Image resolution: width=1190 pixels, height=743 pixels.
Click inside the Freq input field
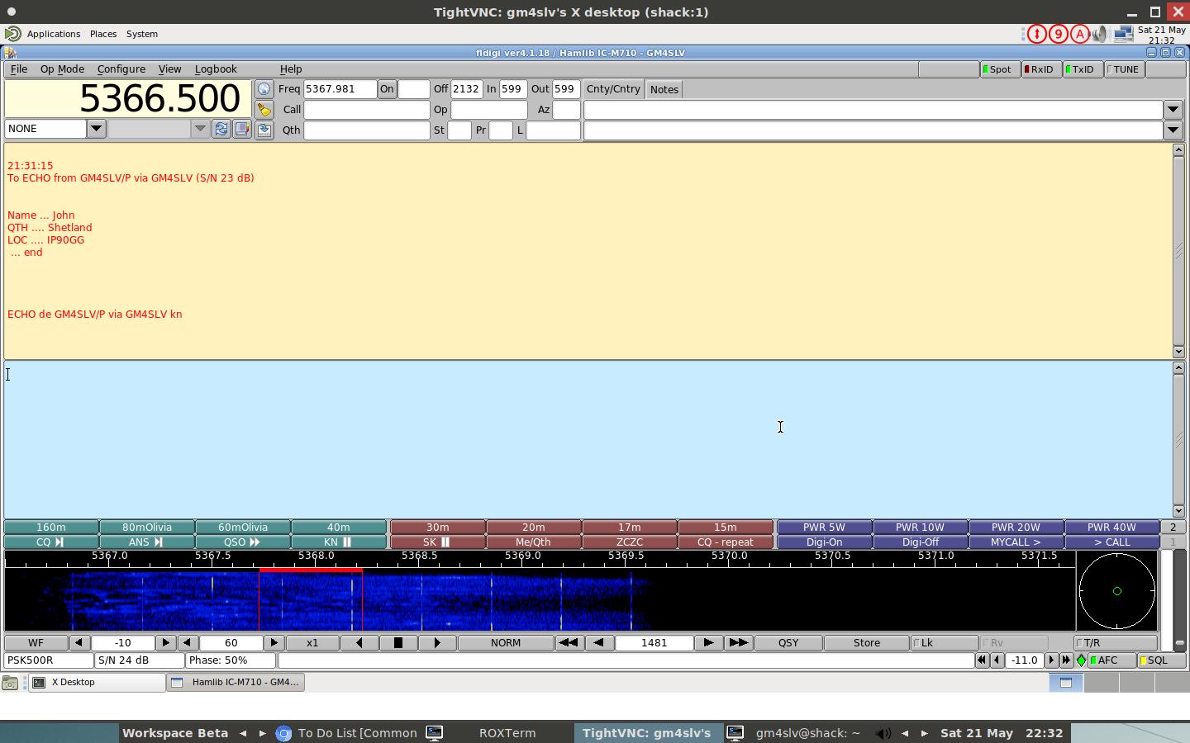[340, 88]
